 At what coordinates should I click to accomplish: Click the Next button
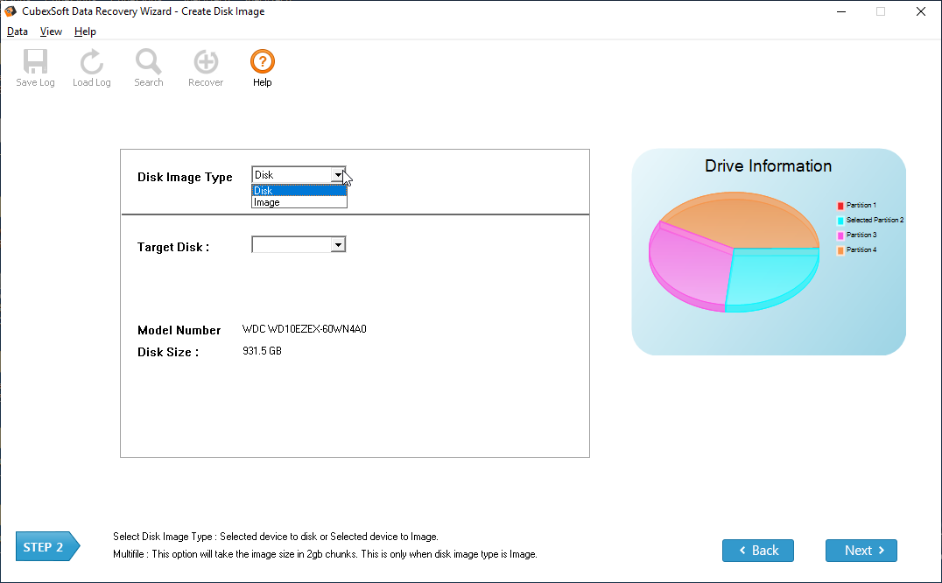(861, 551)
